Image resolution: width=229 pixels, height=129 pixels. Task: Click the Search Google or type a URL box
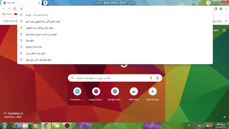pos(115,78)
